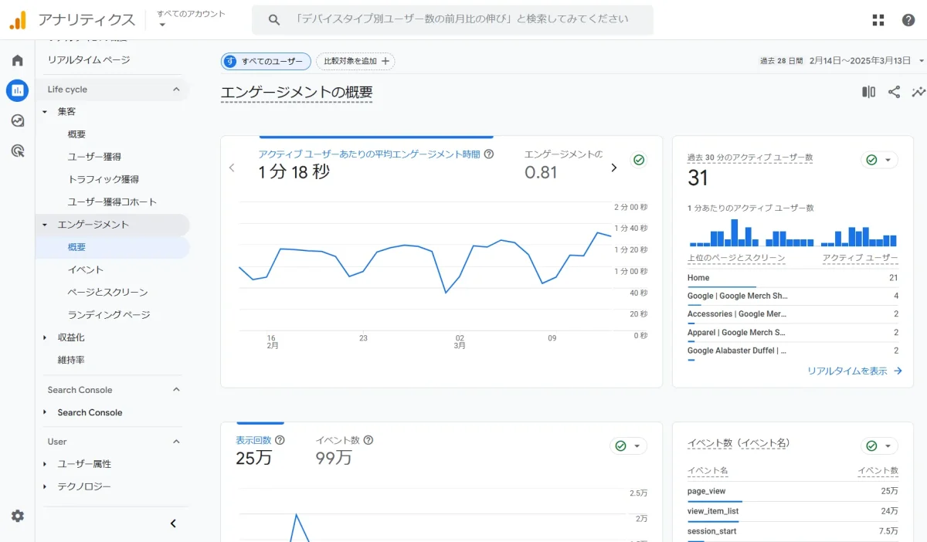Click session_start event row
The height and width of the screenshot is (542, 927).
pos(793,531)
